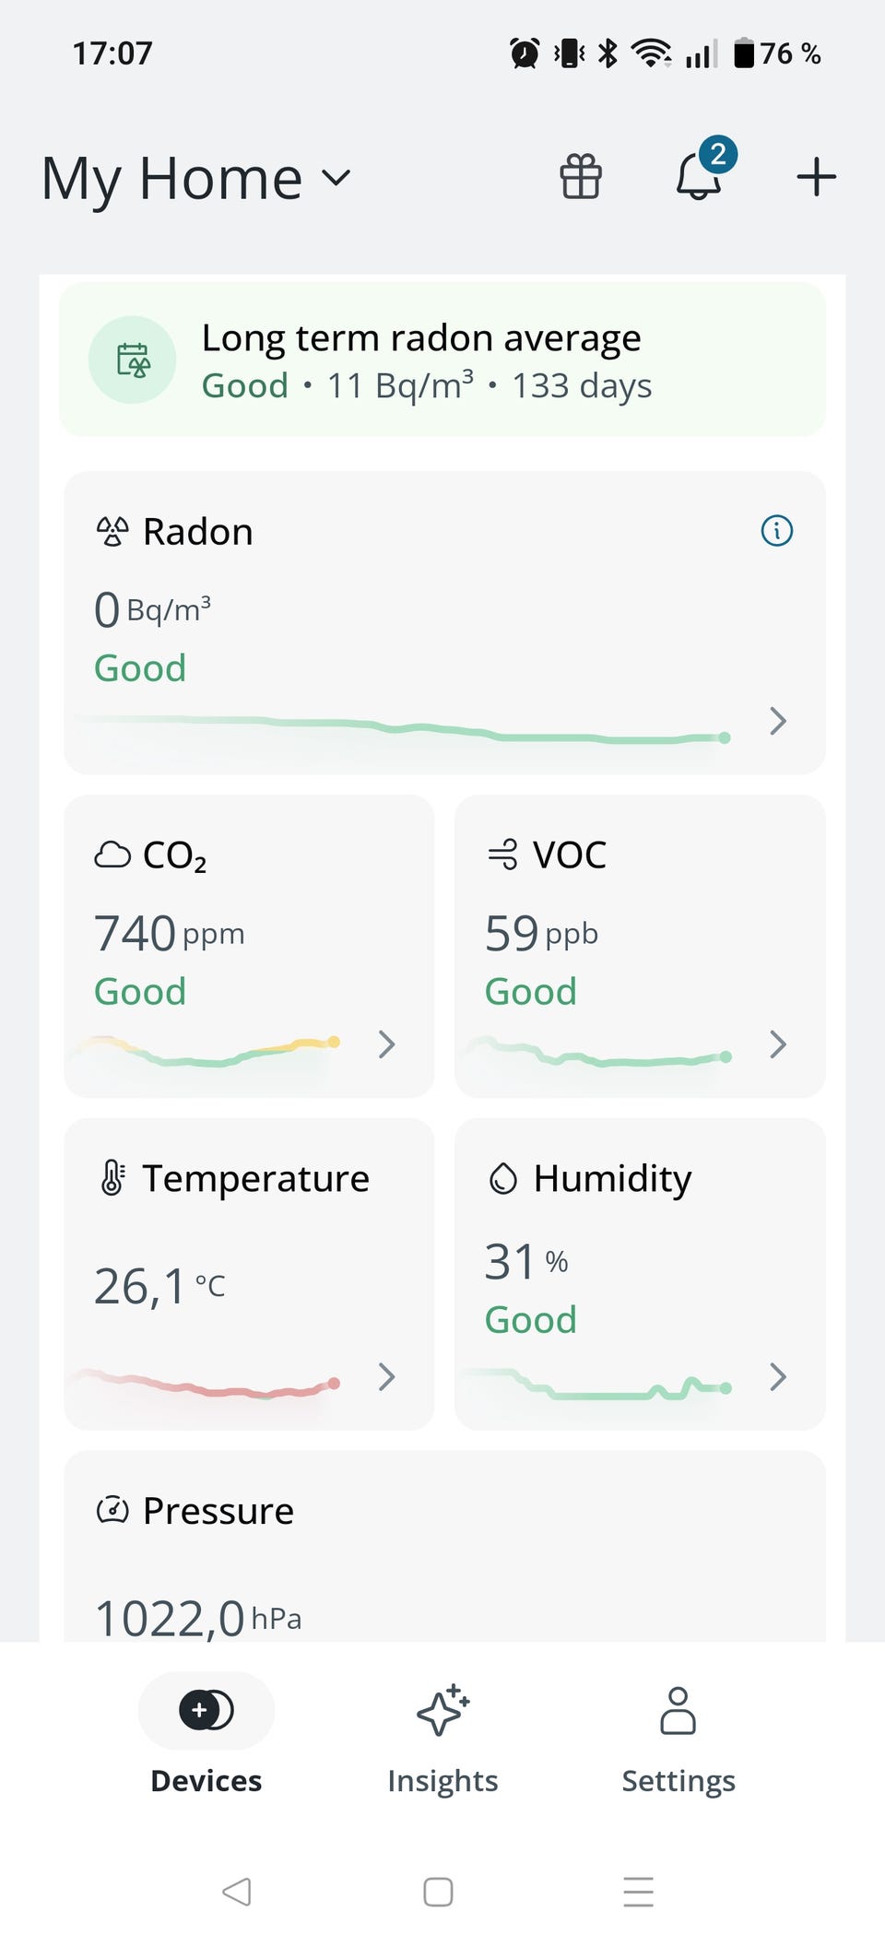Open Radon details via its chevron

pyautogui.click(x=777, y=721)
